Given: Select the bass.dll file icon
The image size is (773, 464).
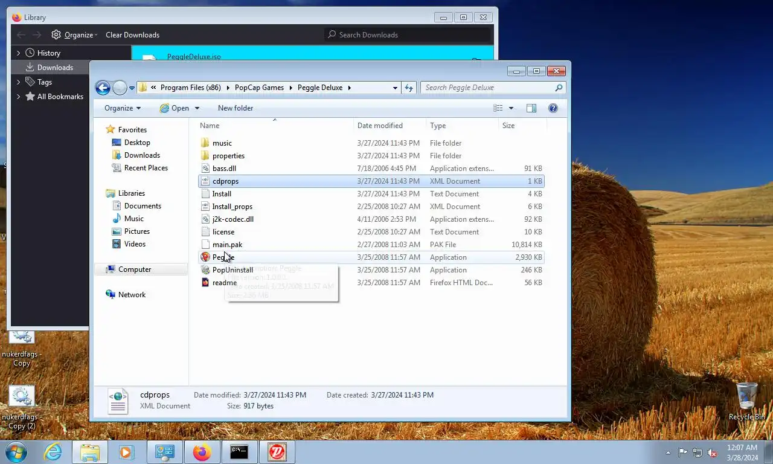Looking at the screenshot, I should (205, 169).
